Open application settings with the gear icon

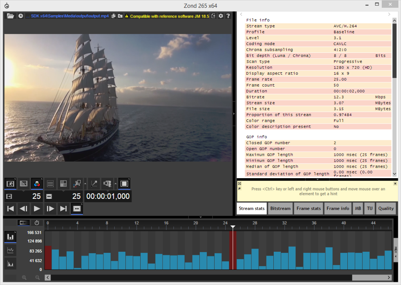click(x=220, y=16)
